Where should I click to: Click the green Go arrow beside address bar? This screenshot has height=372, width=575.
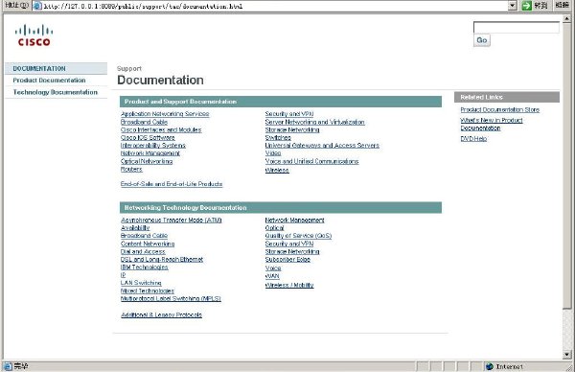[x=526, y=6]
